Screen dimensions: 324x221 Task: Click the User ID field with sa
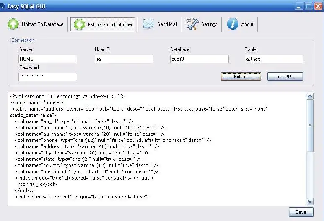[x=124, y=59]
